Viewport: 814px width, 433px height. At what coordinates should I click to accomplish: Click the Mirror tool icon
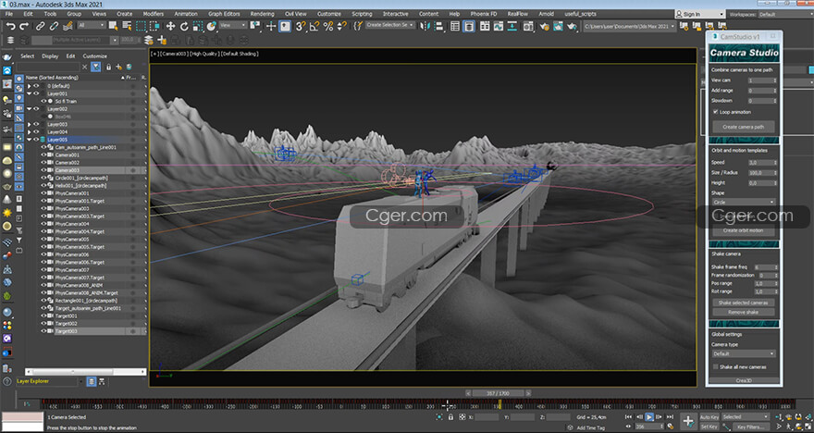pyautogui.click(x=425, y=25)
